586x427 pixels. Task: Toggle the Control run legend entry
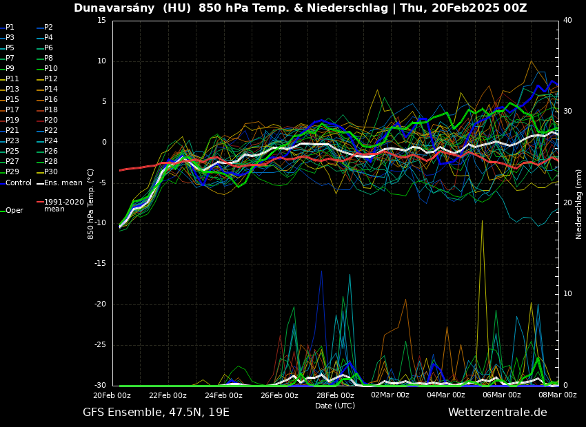coord(19,183)
